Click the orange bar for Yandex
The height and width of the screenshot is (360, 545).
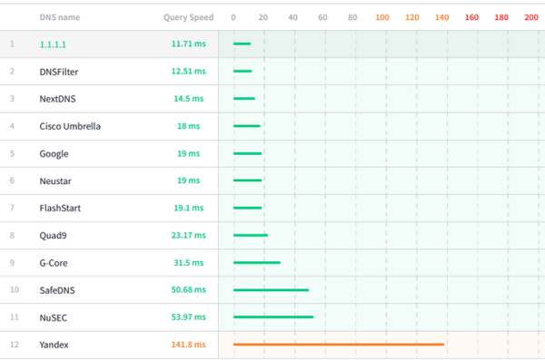point(339,345)
